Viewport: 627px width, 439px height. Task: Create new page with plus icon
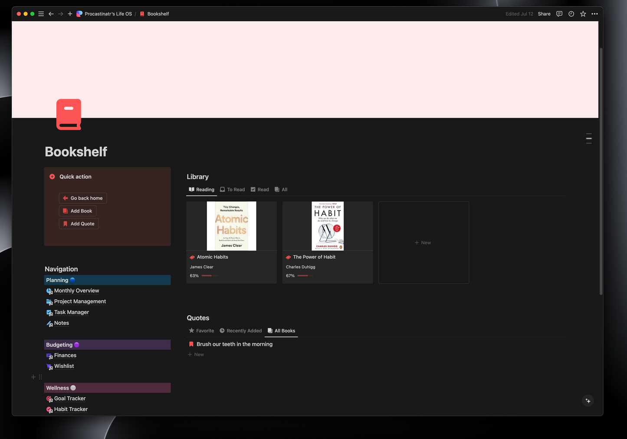click(x=70, y=14)
